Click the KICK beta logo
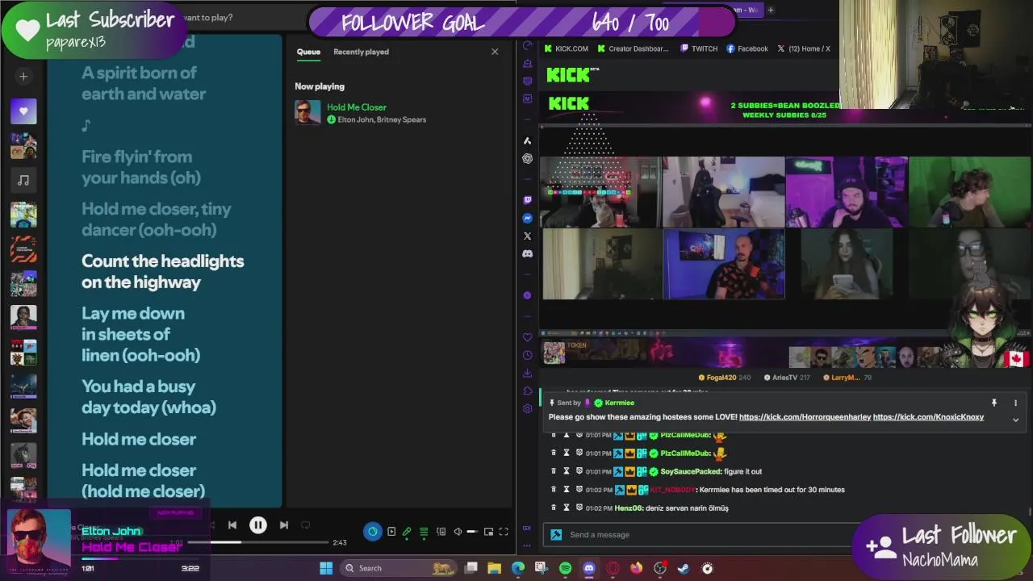 [571, 74]
